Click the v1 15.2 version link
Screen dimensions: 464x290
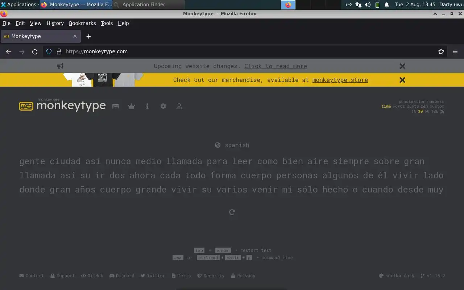point(432,276)
